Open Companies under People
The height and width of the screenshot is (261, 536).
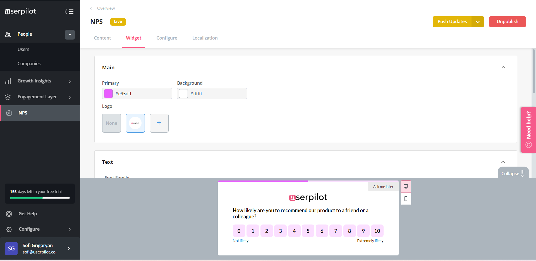pyautogui.click(x=29, y=64)
